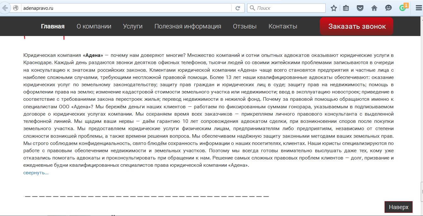Reload the page with the refresh icon
Viewport: 423px width, 216px height.
238,8
